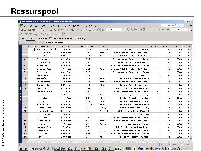Select row header number 14

(25, 91)
